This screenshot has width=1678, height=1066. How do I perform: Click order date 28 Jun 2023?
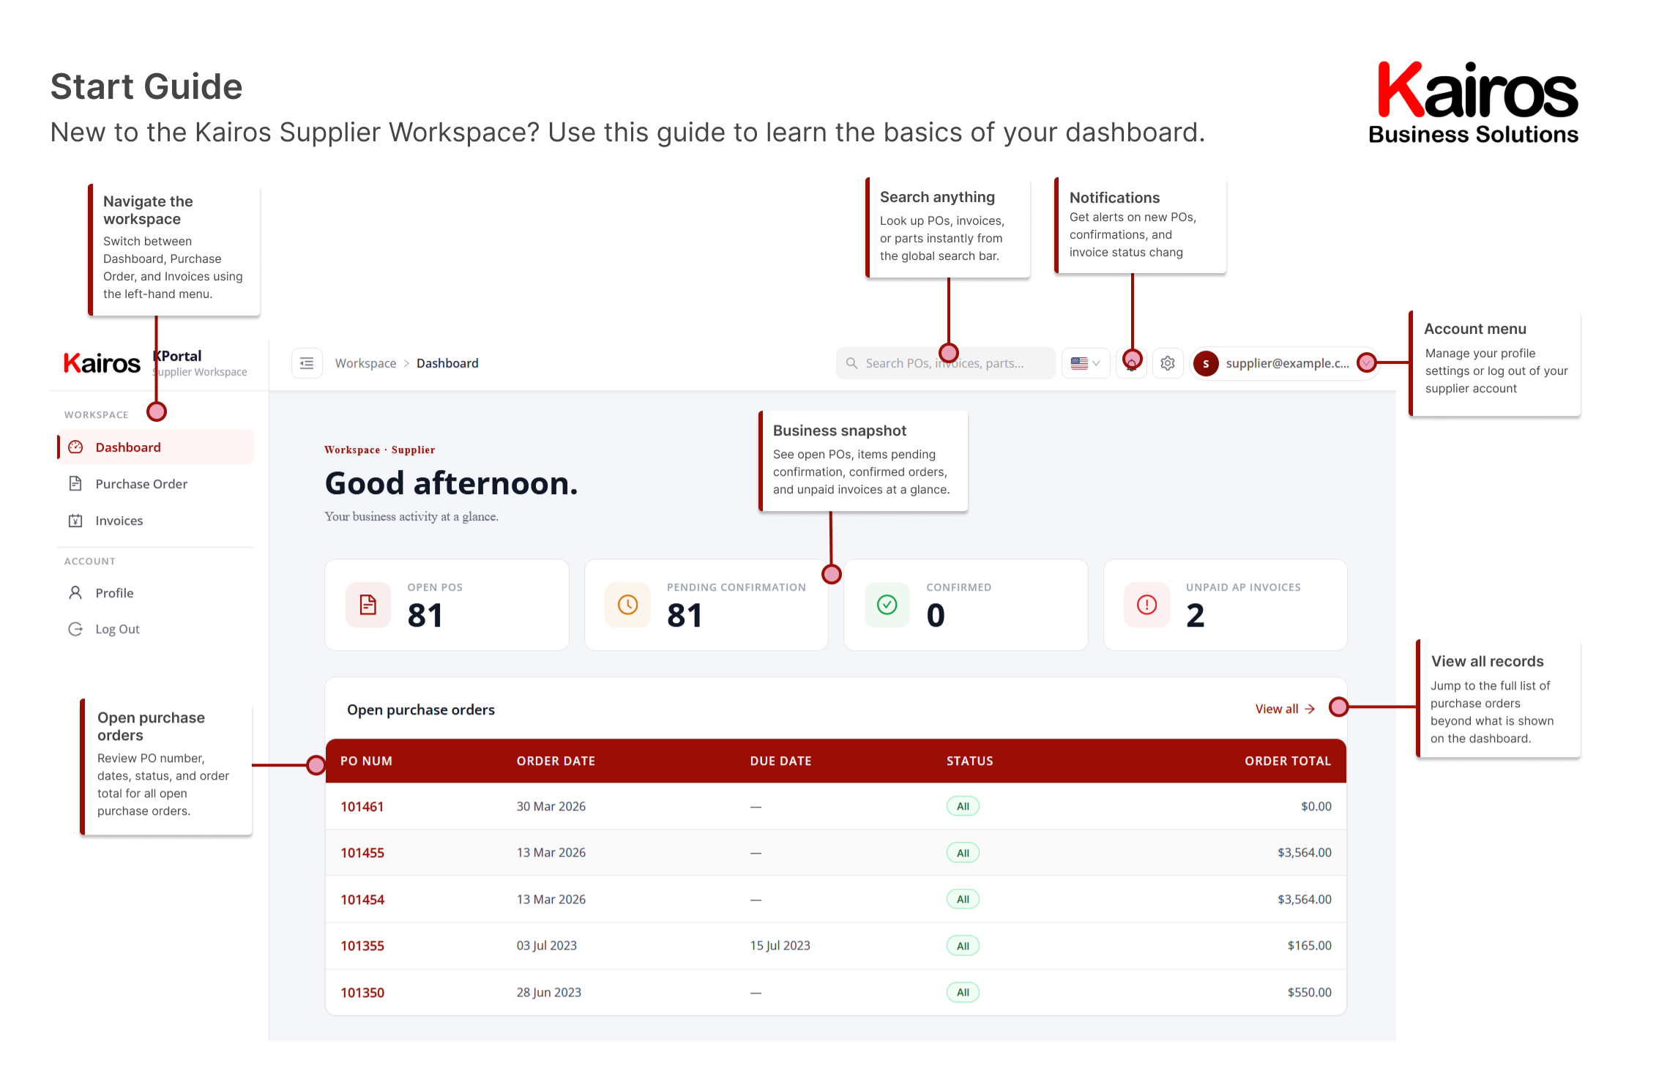549,992
